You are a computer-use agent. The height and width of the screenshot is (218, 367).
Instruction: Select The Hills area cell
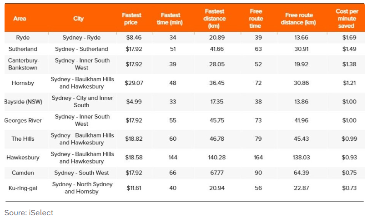click(x=23, y=139)
